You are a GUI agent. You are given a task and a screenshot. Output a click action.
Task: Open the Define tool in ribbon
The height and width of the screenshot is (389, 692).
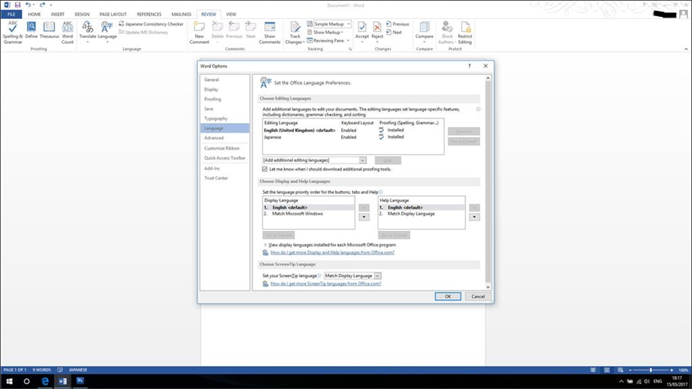pyautogui.click(x=31, y=30)
